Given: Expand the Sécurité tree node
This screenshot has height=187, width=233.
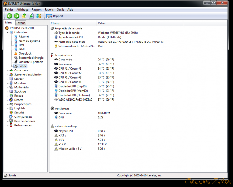Looking at the screenshot, I should coord(7,113).
